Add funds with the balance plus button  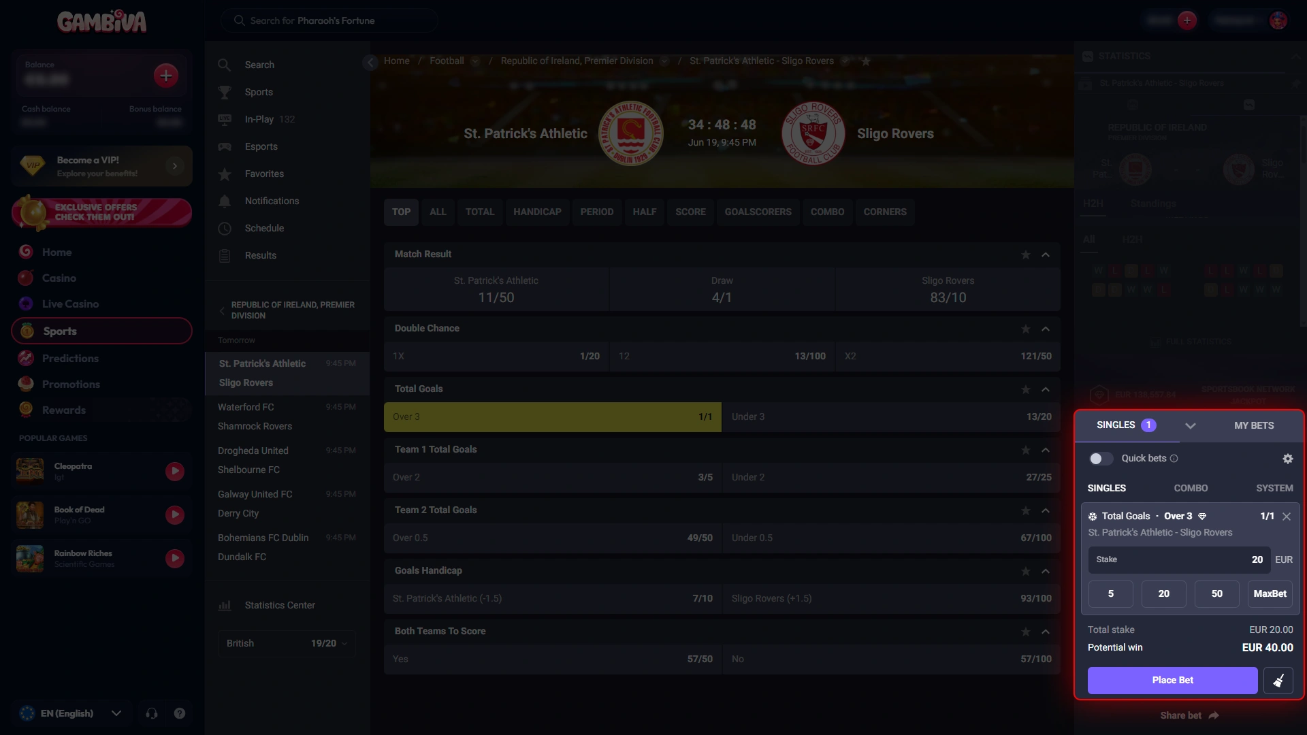pos(166,76)
